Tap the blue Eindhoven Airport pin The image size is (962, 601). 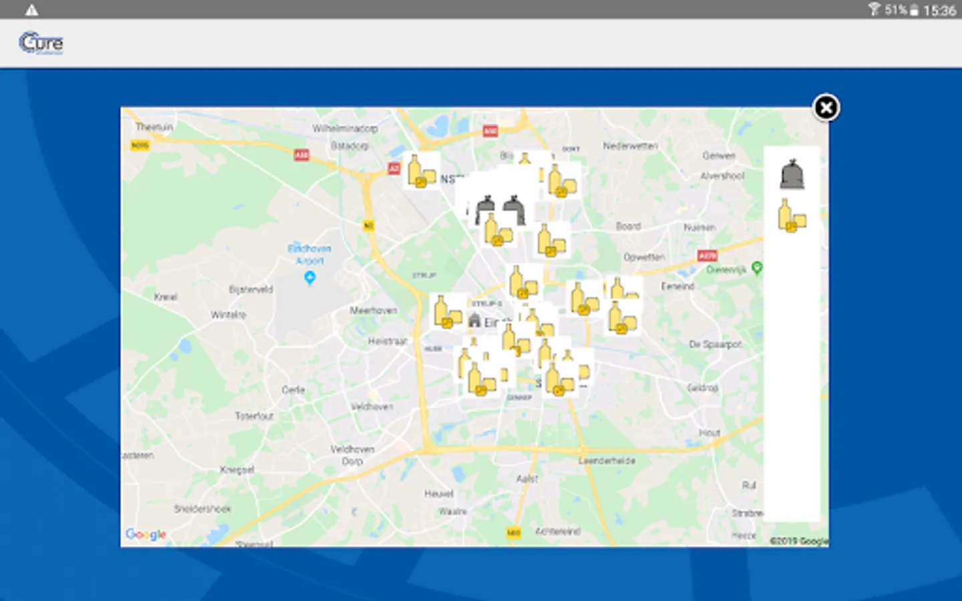click(x=309, y=277)
